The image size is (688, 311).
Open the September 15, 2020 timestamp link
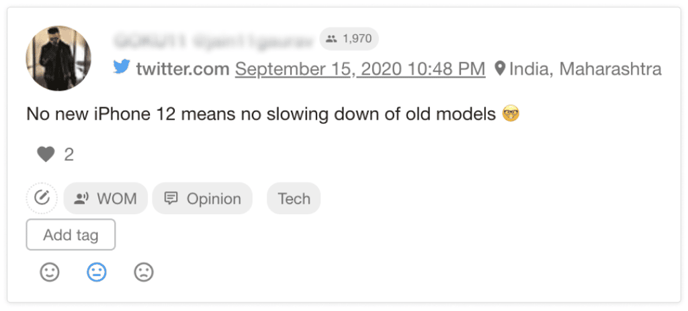[x=360, y=69]
